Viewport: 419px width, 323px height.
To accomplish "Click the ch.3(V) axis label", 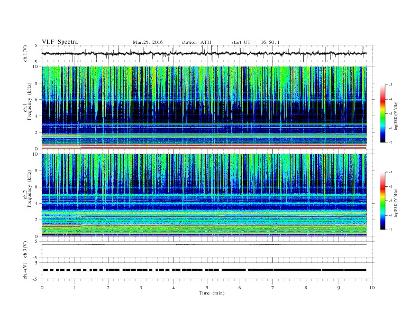I will point(25,250).
